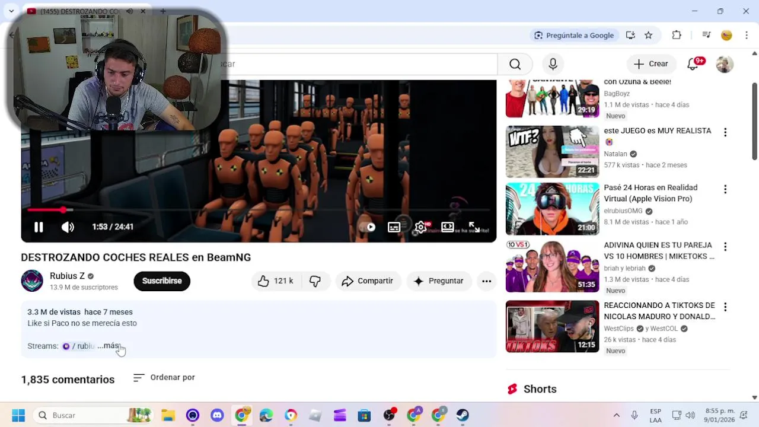759x427 pixels.
Task: Click Pregúntale a Google button
Action: click(x=574, y=35)
